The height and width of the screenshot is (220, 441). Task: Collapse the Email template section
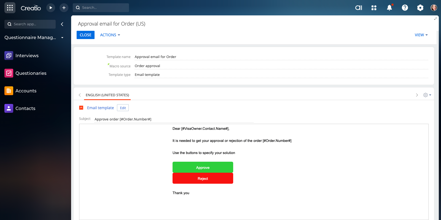click(x=81, y=108)
